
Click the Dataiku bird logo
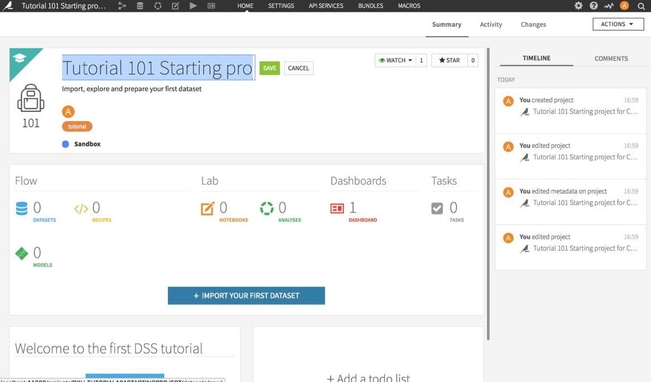click(8, 6)
